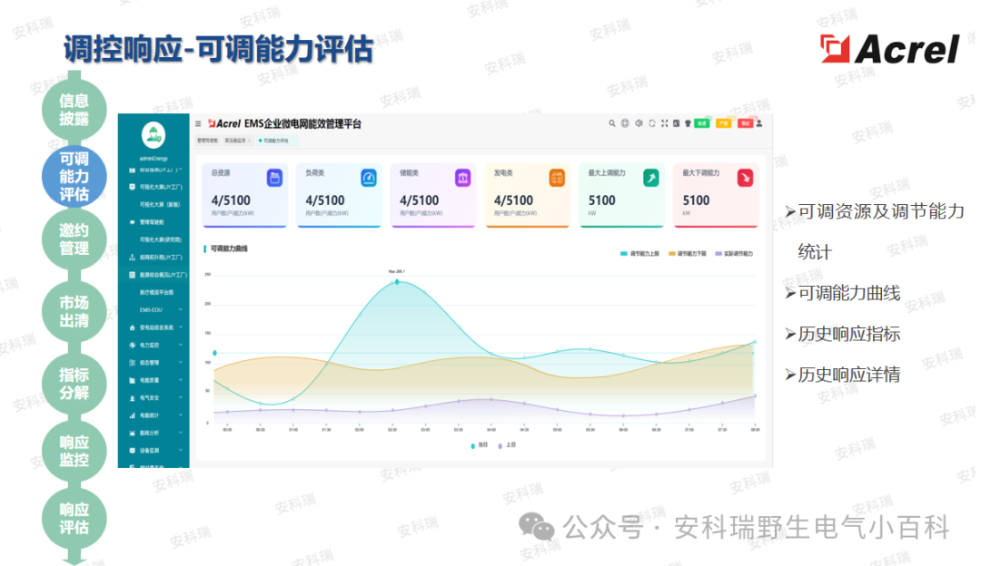The image size is (981, 566).
Task: Click the 设备监测 sidebar icon
Action: click(x=132, y=451)
